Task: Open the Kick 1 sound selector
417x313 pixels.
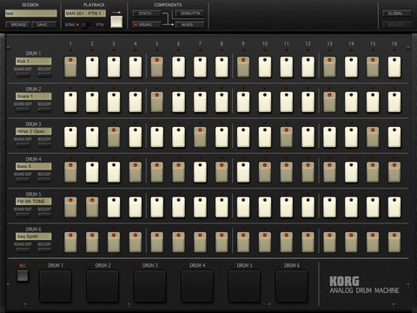Action: coord(34,61)
